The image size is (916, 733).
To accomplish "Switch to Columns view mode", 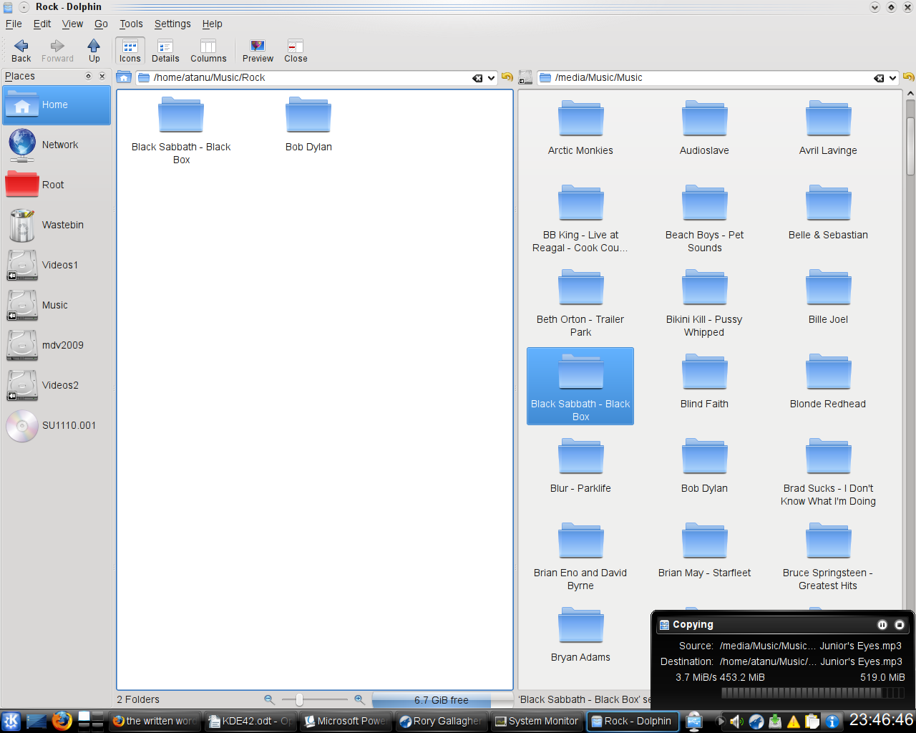I will (208, 50).
